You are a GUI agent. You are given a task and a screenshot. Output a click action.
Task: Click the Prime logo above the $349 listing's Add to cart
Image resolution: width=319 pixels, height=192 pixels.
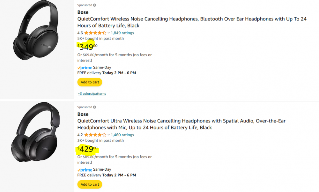(85, 68)
